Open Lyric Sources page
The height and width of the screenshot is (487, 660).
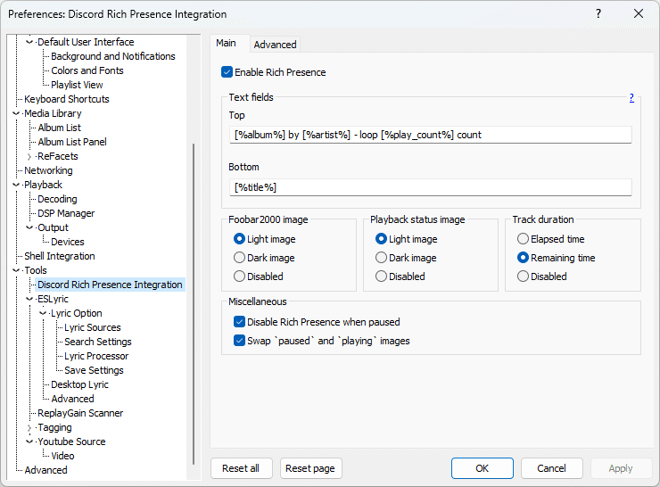click(x=92, y=327)
